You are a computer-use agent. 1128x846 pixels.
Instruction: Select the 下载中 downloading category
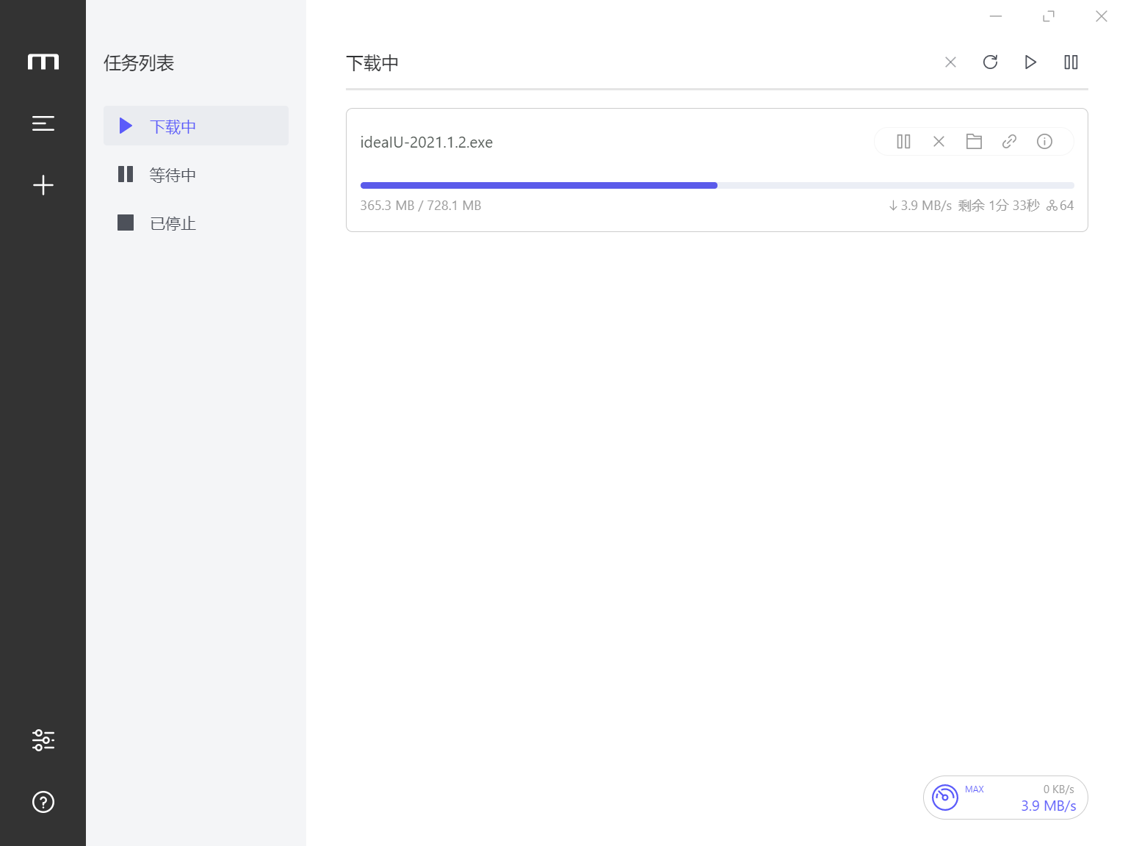coord(173,126)
